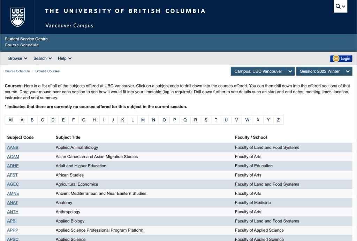The width and height of the screenshot is (357, 241).
Task: Filter subjects by letter G
Action: pos(84,120)
